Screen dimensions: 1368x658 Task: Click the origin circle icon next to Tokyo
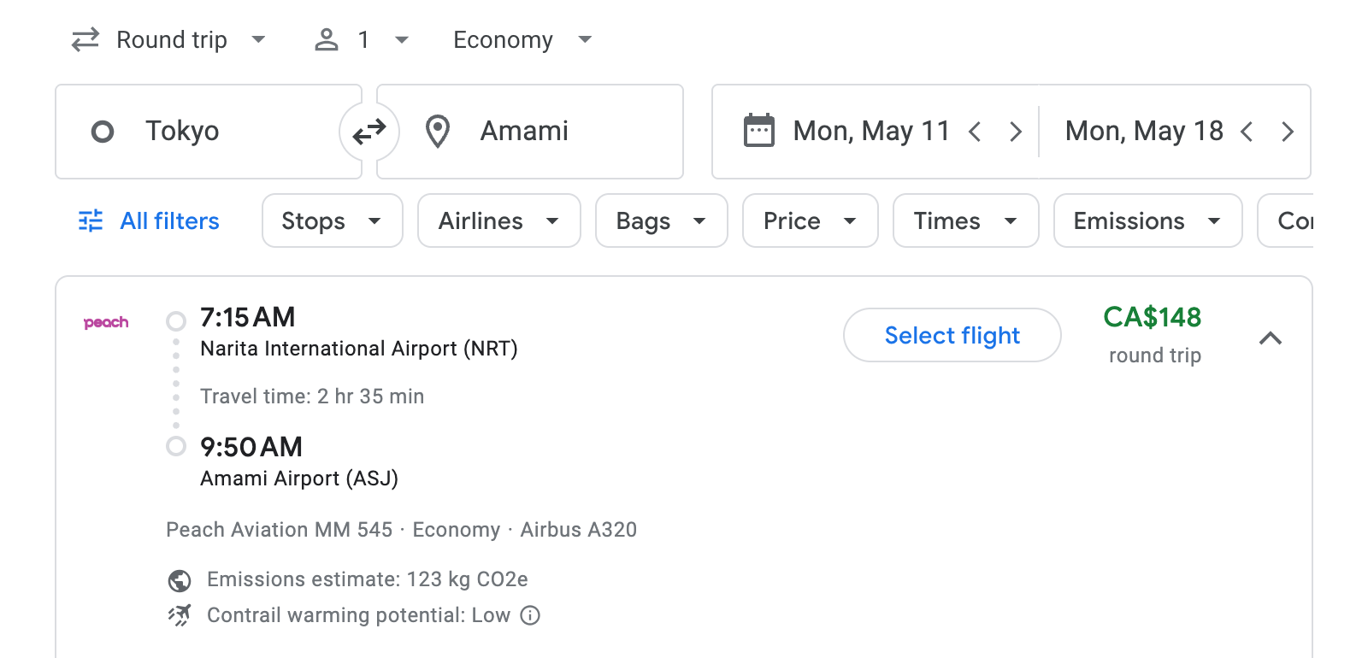click(x=103, y=131)
